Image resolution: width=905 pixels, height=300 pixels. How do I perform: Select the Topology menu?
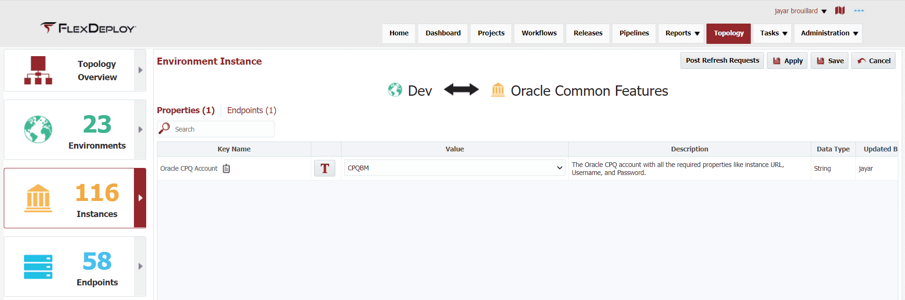point(728,33)
